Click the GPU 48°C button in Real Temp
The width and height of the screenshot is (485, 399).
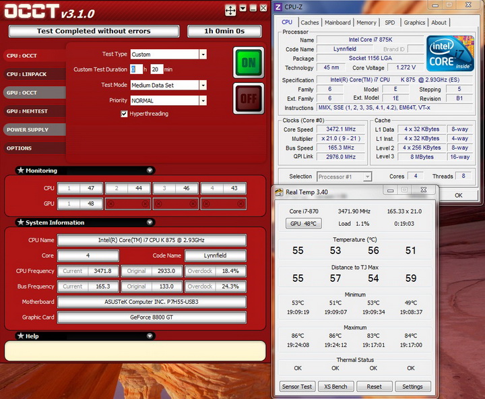coord(303,224)
